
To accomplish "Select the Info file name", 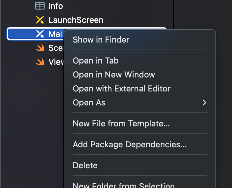I will 56,6.
